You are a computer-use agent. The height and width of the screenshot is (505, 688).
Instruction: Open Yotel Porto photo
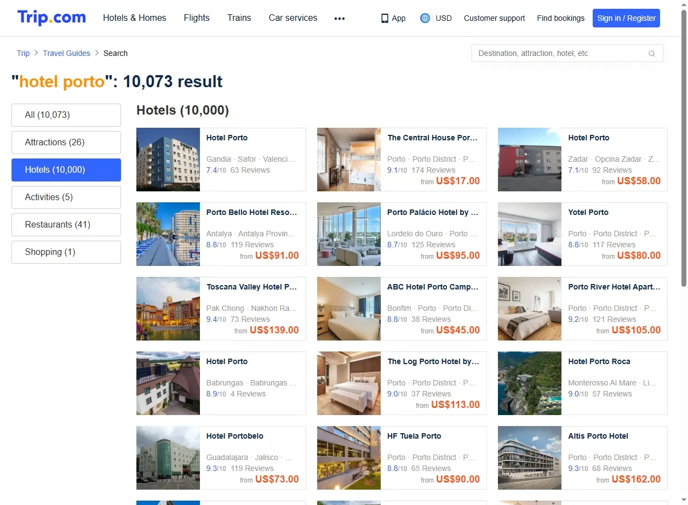click(530, 234)
